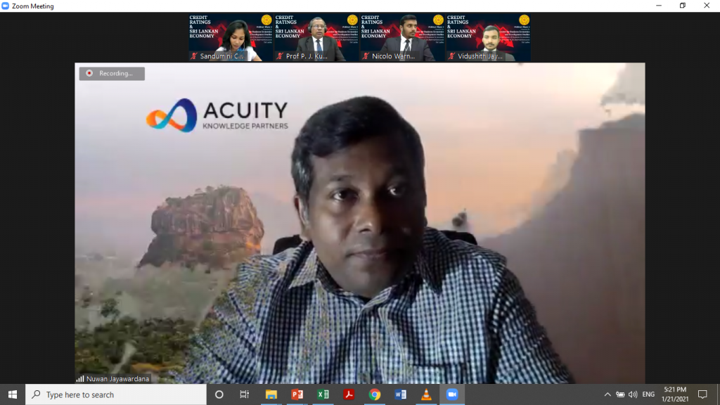Screen dimensions: 720x405
Task: Open Cortana from the taskbar
Action: (x=219, y=394)
